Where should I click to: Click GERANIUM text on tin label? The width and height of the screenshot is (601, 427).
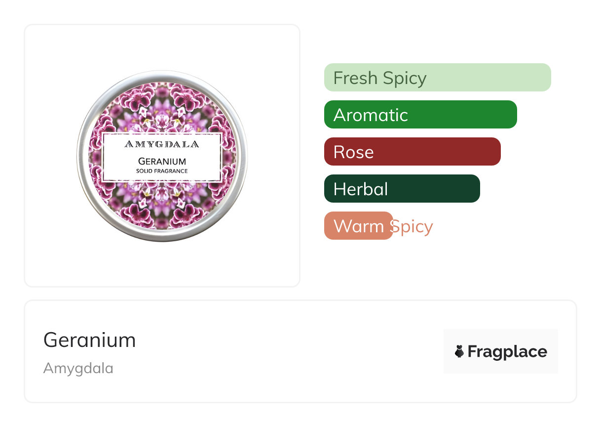coord(162,161)
